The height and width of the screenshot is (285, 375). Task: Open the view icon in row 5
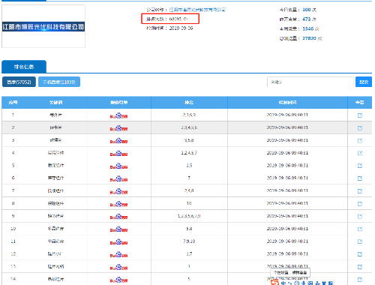360,166
